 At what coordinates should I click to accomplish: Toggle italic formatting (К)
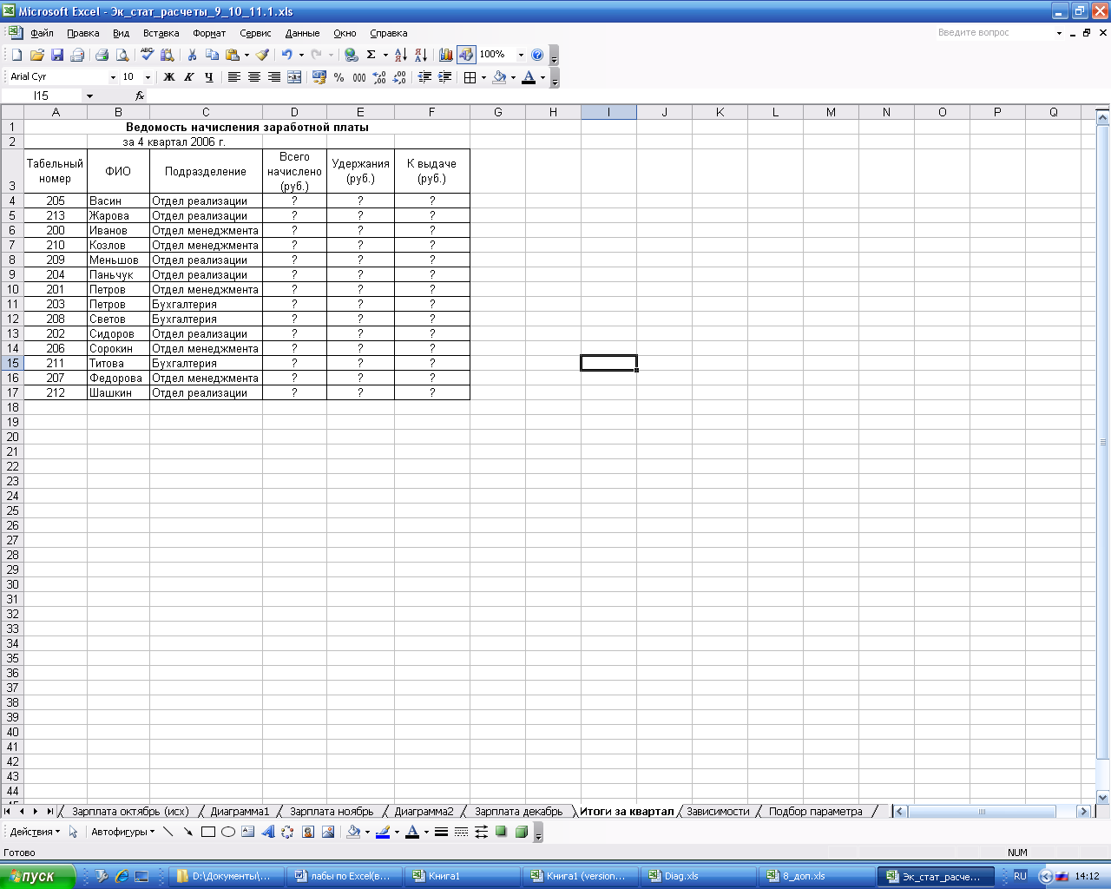(189, 77)
